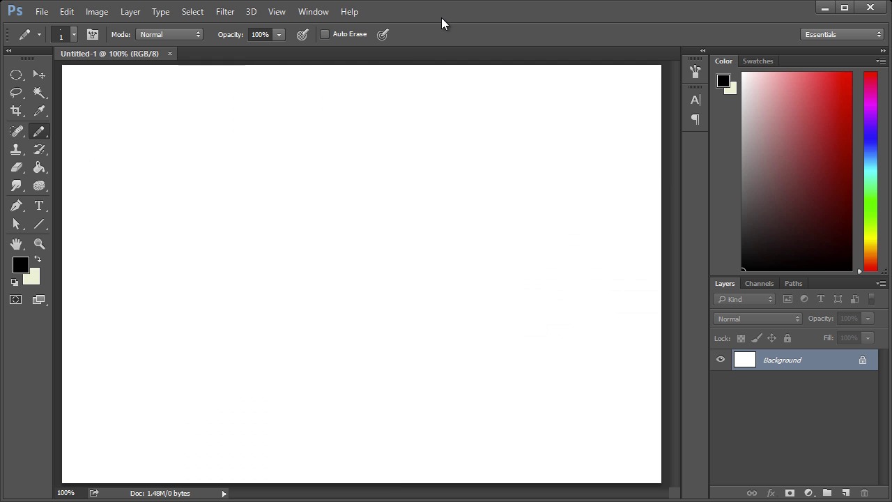Image resolution: width=892 pixels, height=502 pixels.
Task: Open the Filter menu
Action: pos(224,12)
